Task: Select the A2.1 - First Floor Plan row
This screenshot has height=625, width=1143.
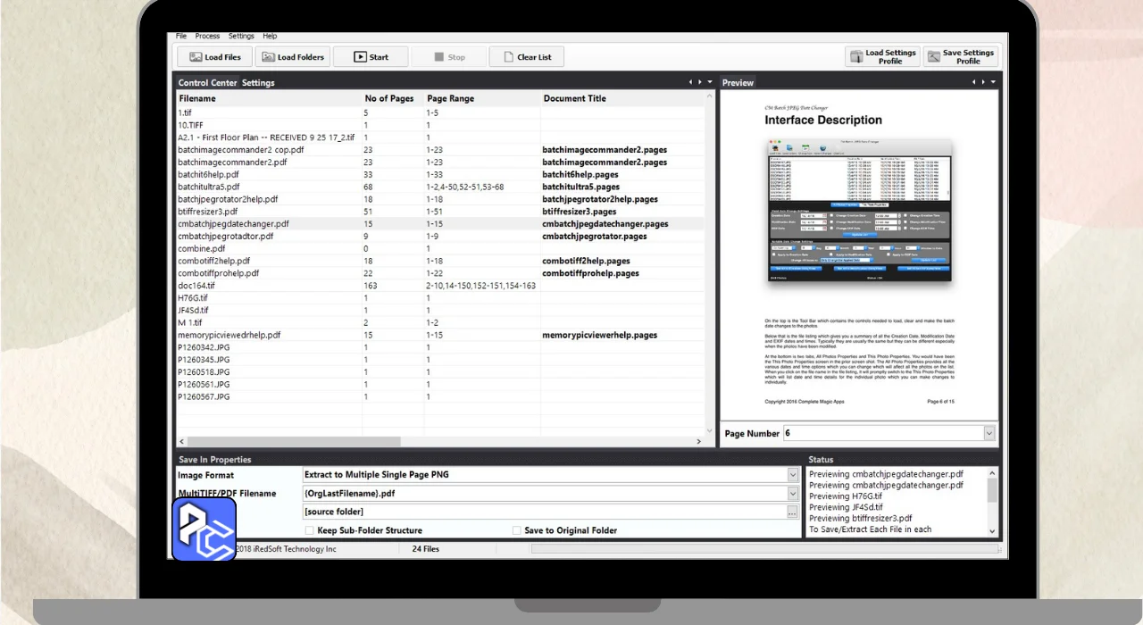Action: click(x=439, y=137)
